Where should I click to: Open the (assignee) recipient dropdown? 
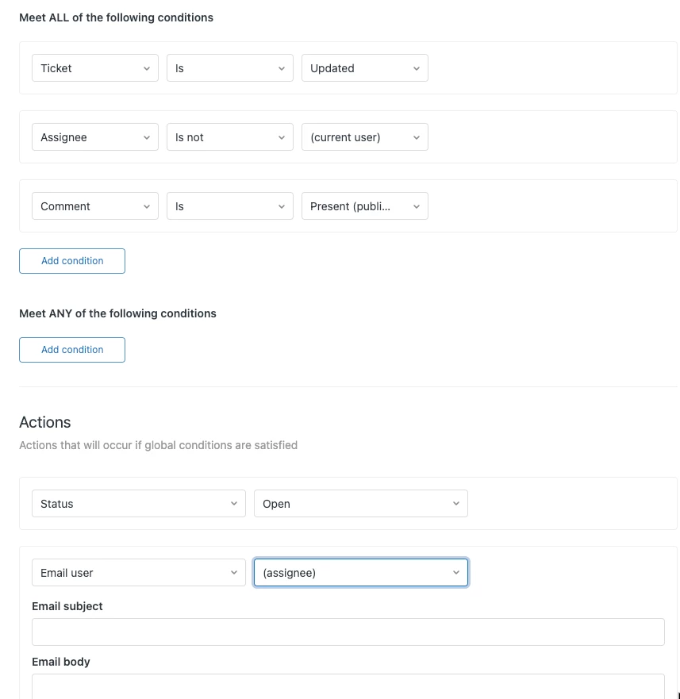tap(361, 573)
